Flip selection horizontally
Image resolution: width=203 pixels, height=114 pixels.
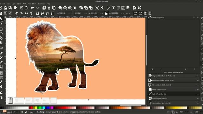[26, 13]
